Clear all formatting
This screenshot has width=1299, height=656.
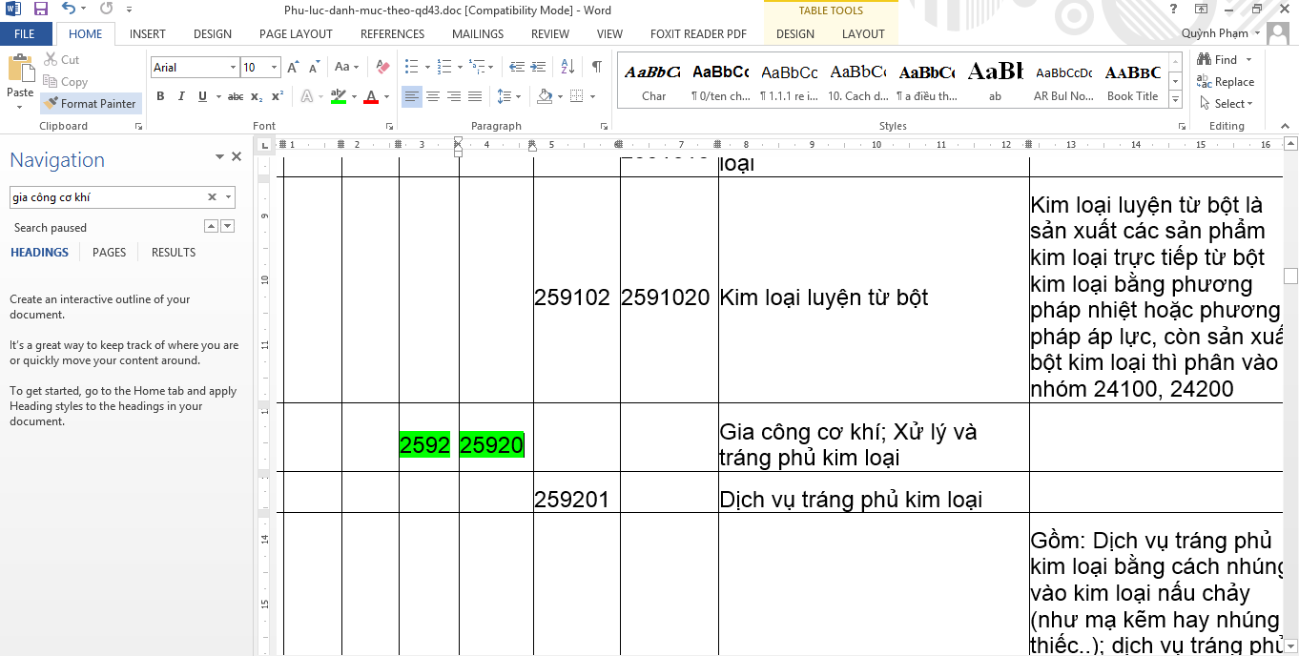382,68
